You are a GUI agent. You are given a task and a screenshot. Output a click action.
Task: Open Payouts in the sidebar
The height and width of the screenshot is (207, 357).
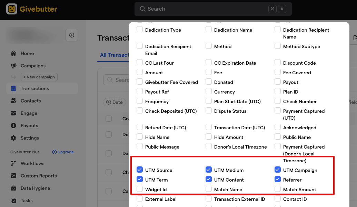(29, 126)
